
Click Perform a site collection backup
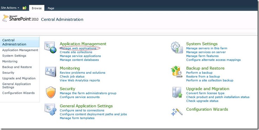pyautogui.click(x=210, y=80)
